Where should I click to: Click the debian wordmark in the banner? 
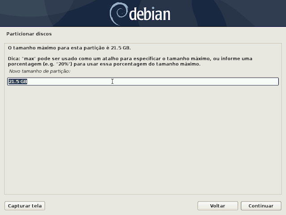point(150,14)
